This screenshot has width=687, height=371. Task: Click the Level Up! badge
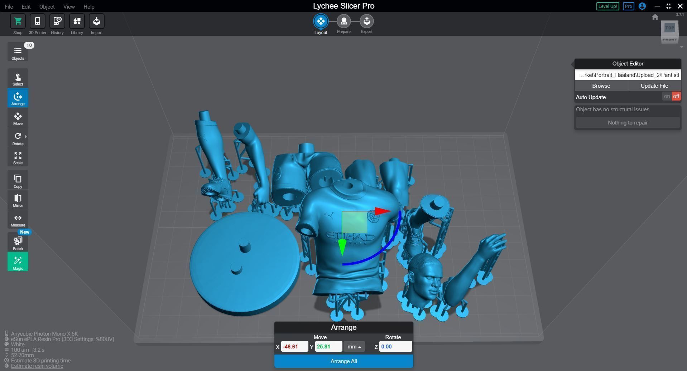(x=607, y=6)
